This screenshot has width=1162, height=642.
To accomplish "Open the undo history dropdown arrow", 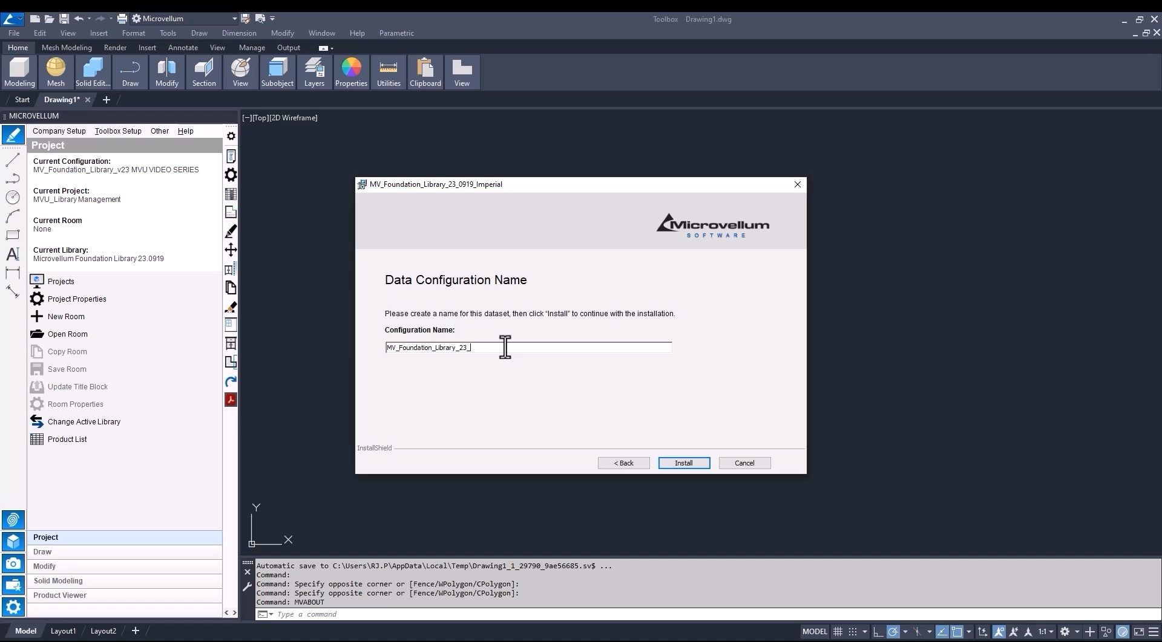I will 89,19.
